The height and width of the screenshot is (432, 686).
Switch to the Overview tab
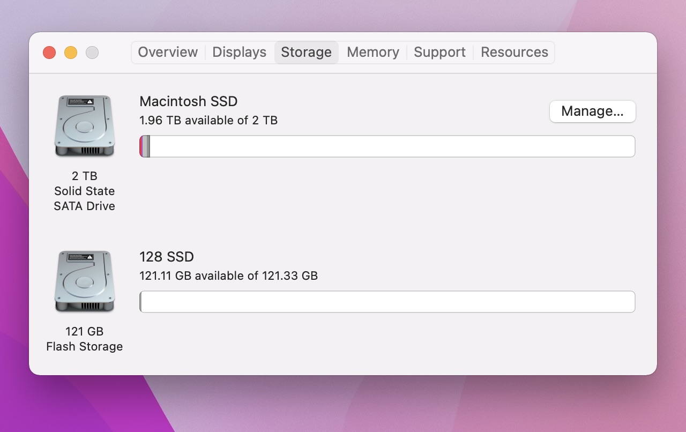(168, 52)
